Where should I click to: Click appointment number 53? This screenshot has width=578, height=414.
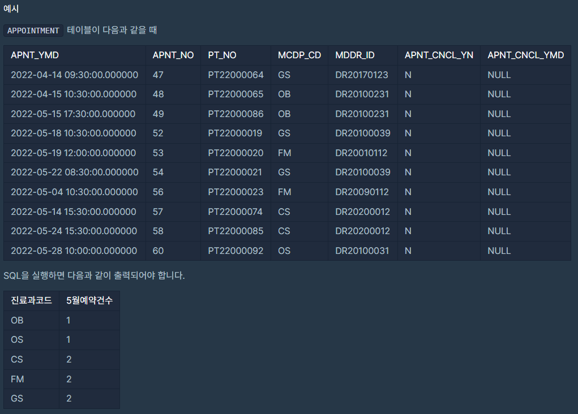coord(158,153)
